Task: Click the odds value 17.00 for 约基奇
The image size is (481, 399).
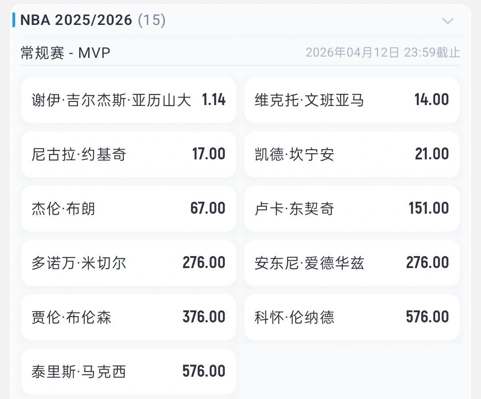Action: pyautogui.click(x=209, y=154)
